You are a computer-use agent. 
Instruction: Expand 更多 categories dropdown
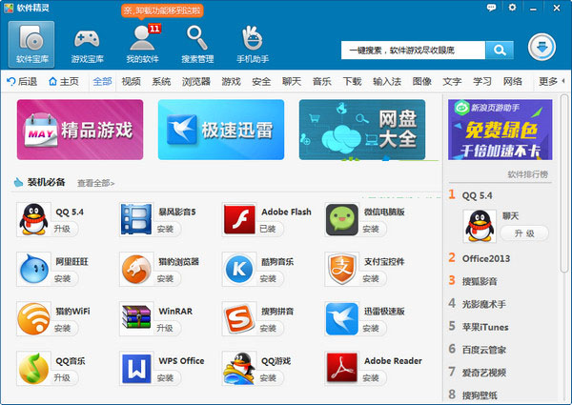pos(552,81)
